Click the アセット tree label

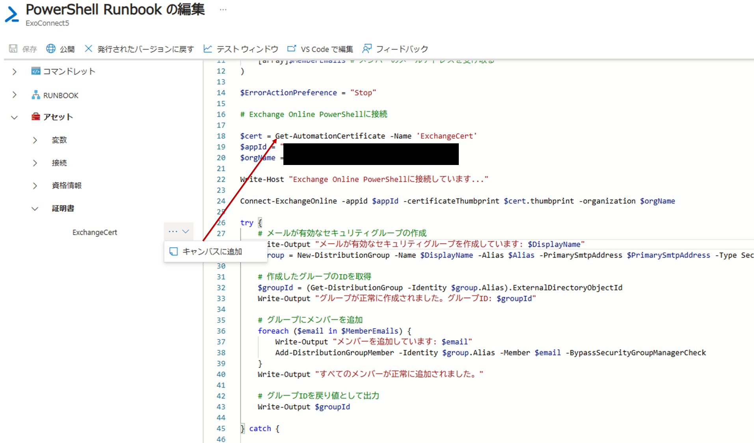coord(58,117)
